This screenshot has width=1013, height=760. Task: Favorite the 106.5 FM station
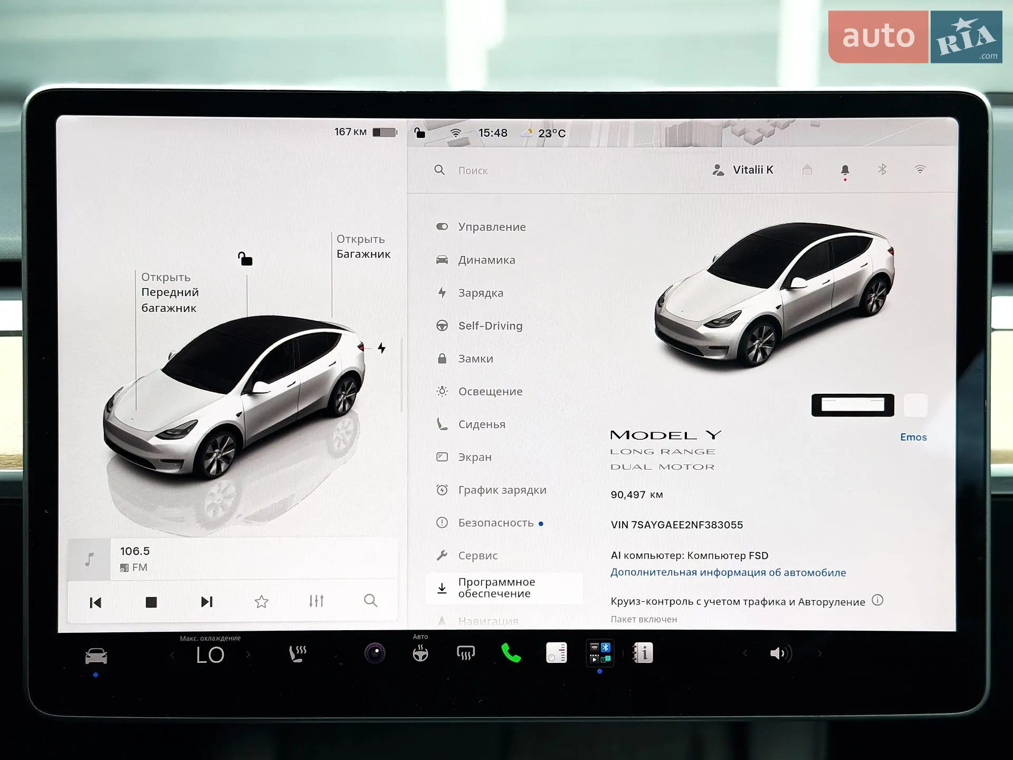262,601
